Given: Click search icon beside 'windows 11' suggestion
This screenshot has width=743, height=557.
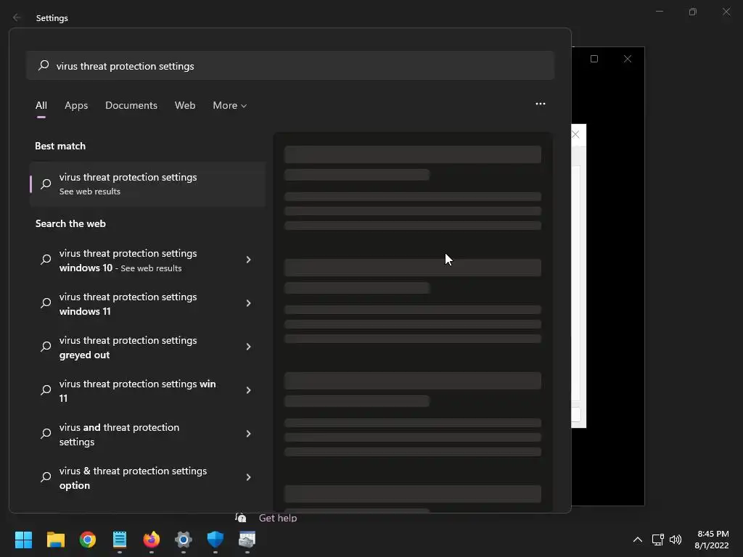Looking at the screenshot, I should coord(46,303).
